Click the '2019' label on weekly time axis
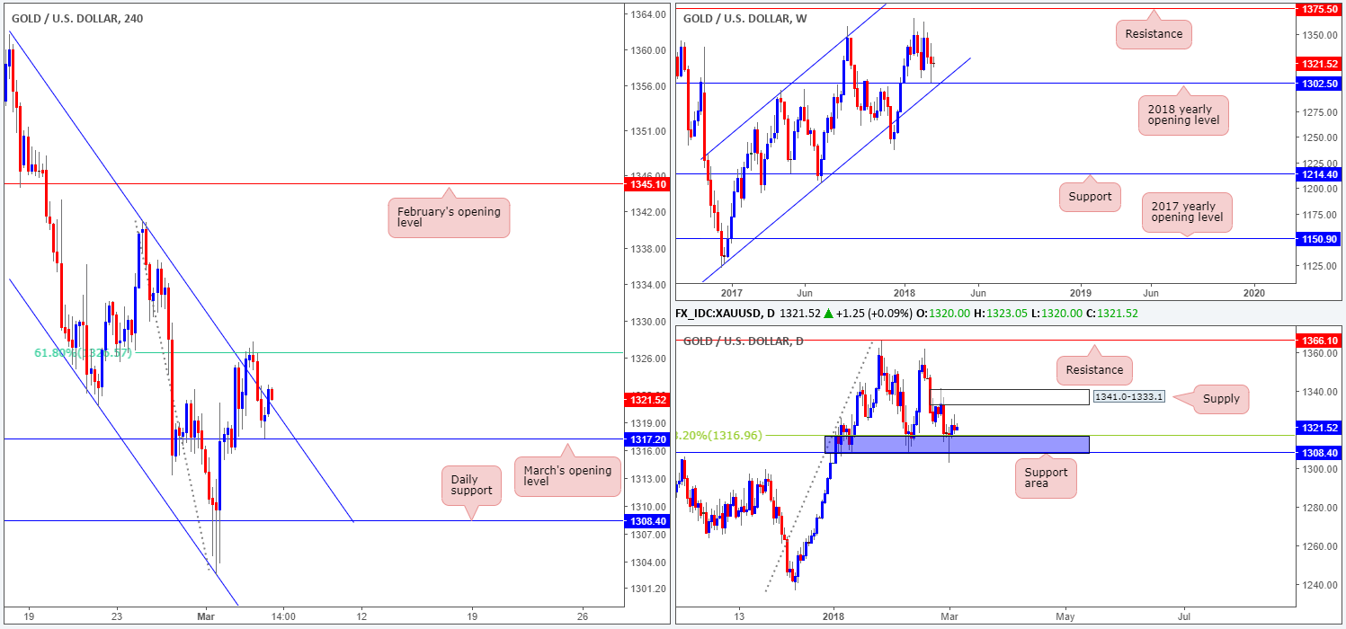 (x=1080, y=294)
